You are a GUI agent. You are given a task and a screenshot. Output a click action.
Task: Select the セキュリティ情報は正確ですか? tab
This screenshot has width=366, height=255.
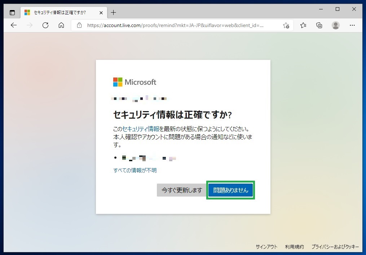(x=64, y=13)
